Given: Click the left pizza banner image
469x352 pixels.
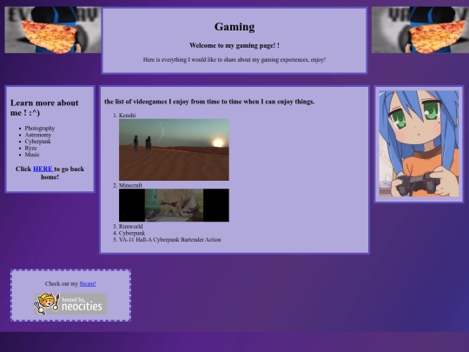Looking at the screenshot, I should tap(53, 30).
